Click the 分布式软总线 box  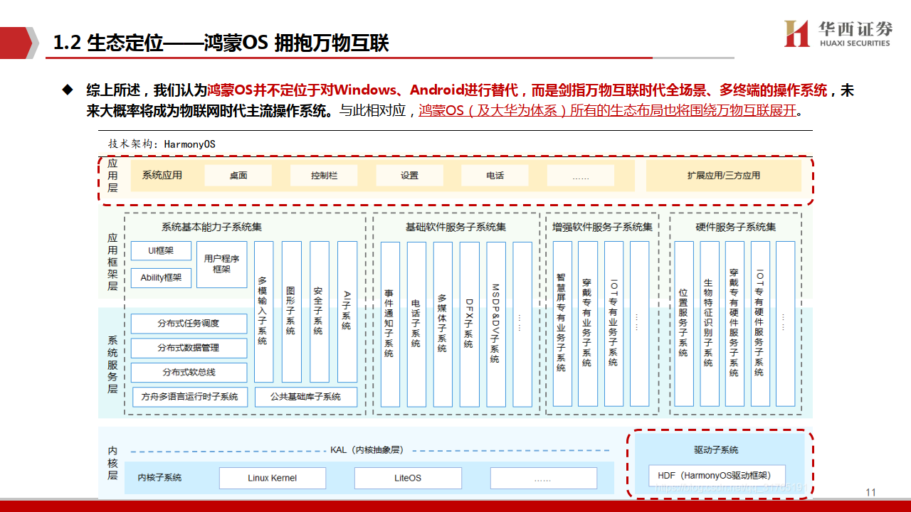(x=189, y=373)
